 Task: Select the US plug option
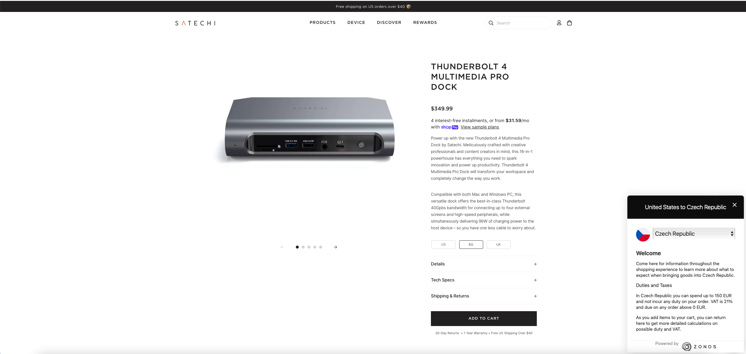click(x=443, y=244)
